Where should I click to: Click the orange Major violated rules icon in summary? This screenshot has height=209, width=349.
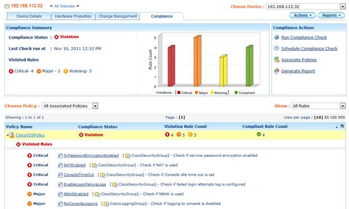[x=39, y=71]
